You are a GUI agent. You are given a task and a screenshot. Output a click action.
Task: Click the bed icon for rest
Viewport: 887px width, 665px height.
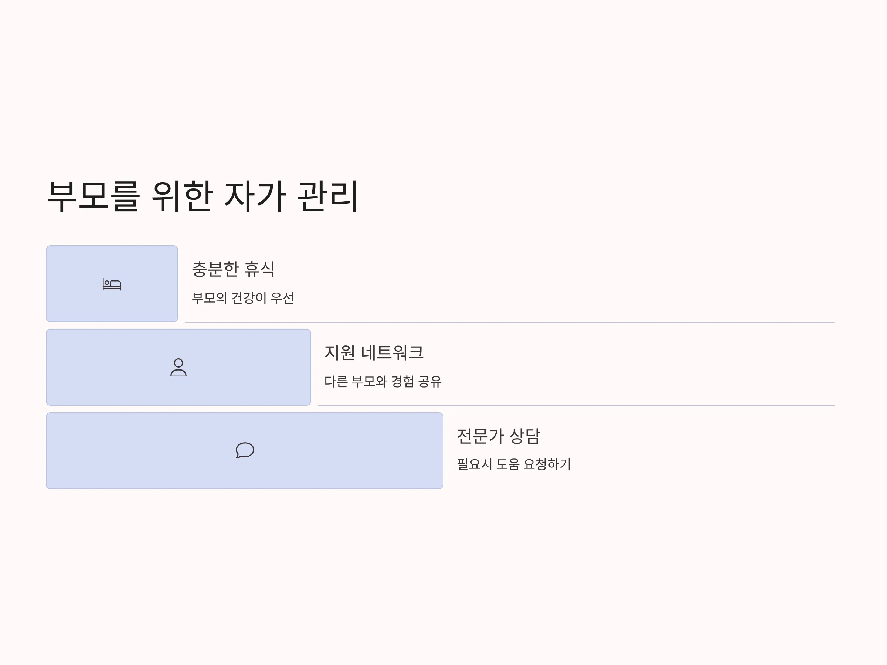(x=112, y=284)
